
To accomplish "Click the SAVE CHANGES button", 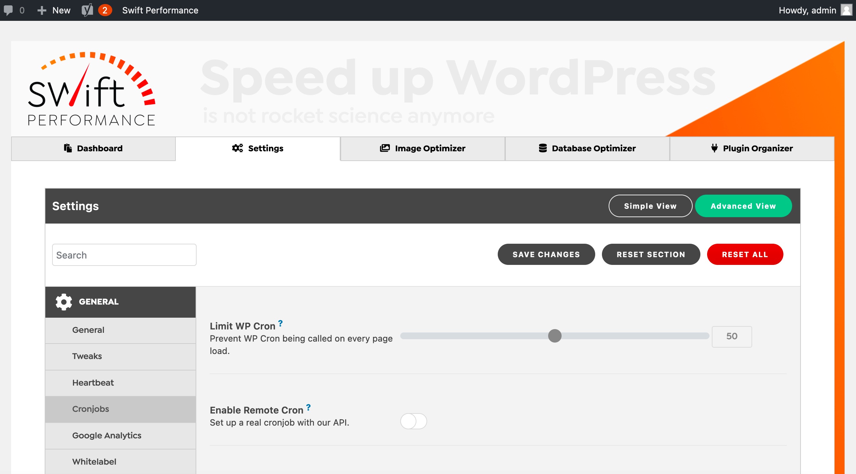I will [x=546, y=254].
